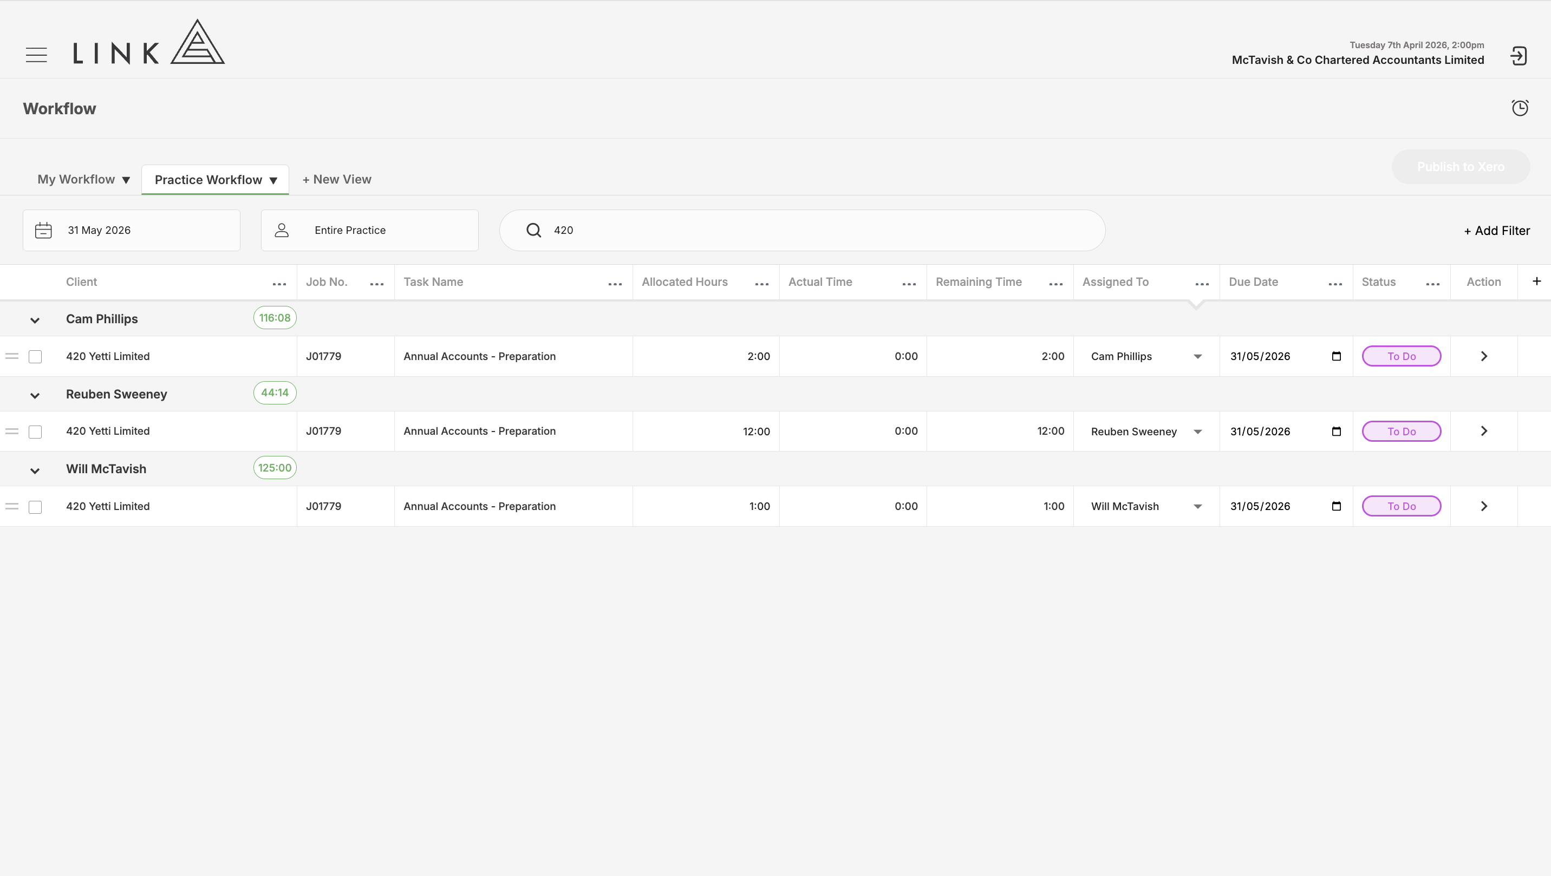1551x876 pixels.
Task: Open date picker in Will McTavish row
Action: 1336,506
